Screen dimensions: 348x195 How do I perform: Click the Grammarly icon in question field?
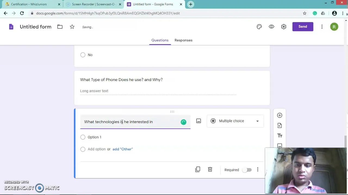tap(184, 122)
